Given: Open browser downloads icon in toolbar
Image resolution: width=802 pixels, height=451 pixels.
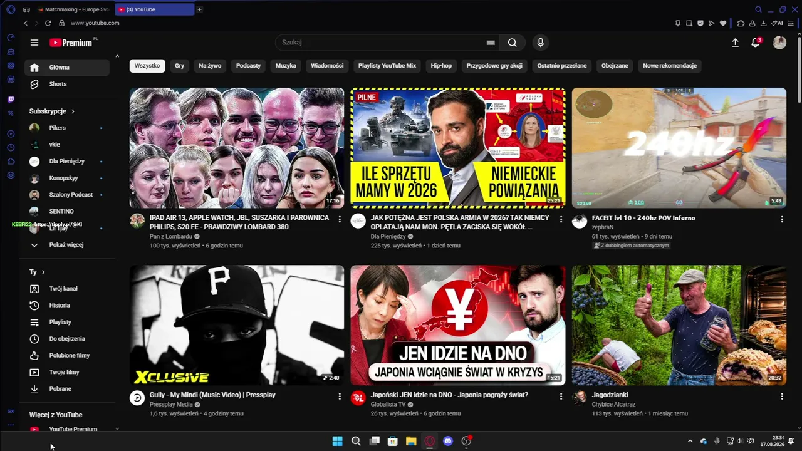Looking at the screenshot, I should point(764,23).
